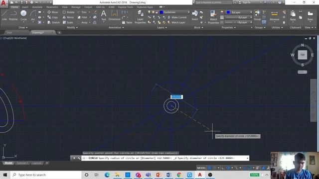
Task: Open the Parametric ribbon tab
Action: tap(52, 7)
